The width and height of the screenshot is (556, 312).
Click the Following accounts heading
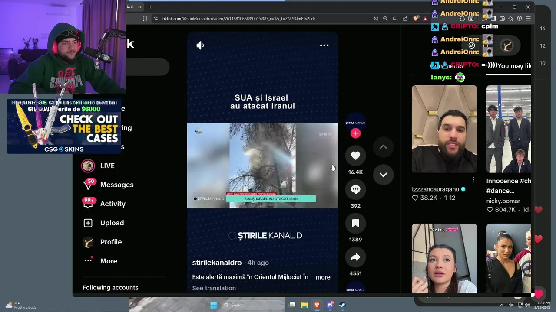110,288
